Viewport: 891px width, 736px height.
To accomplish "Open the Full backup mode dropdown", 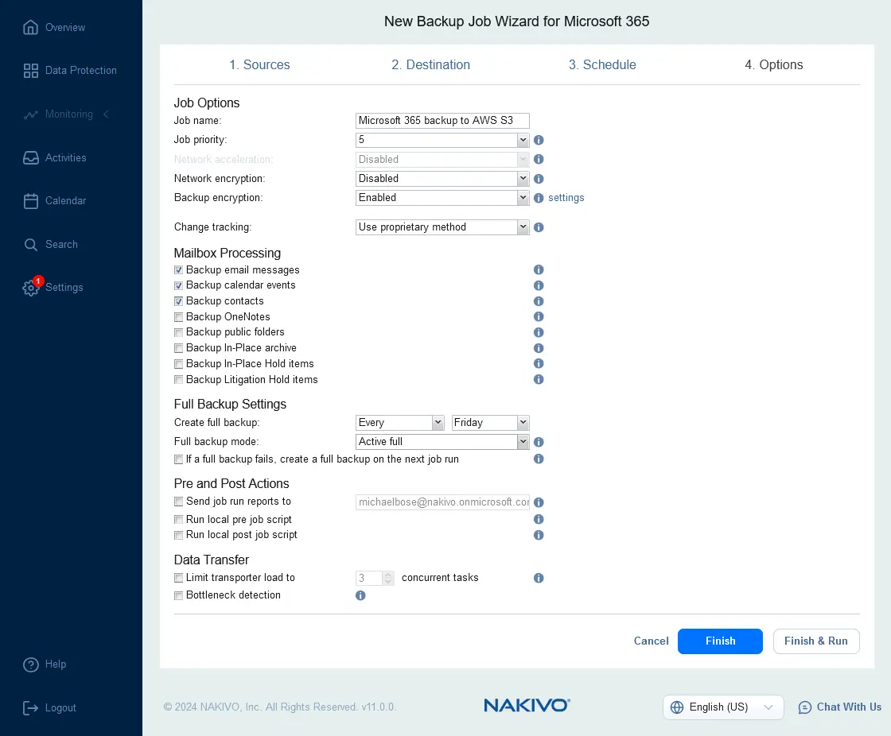I will 442,442.
